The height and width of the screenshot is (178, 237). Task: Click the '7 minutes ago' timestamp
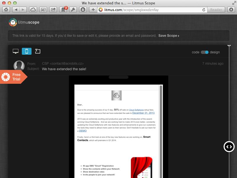(213, 63)
